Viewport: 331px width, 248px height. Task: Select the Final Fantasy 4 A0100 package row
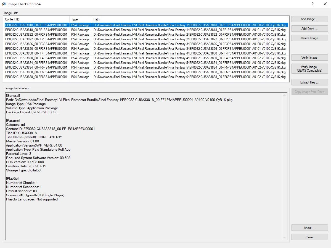click(x=146, y=53)
